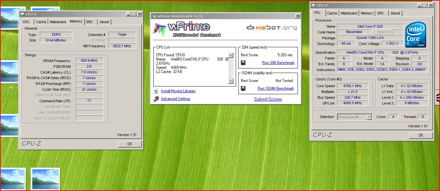Run the 32M Benchmark
The height and width of the screenshot is (191, 440).
[278, 63]
